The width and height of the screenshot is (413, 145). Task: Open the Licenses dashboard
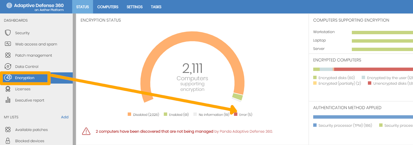(23, 89)
